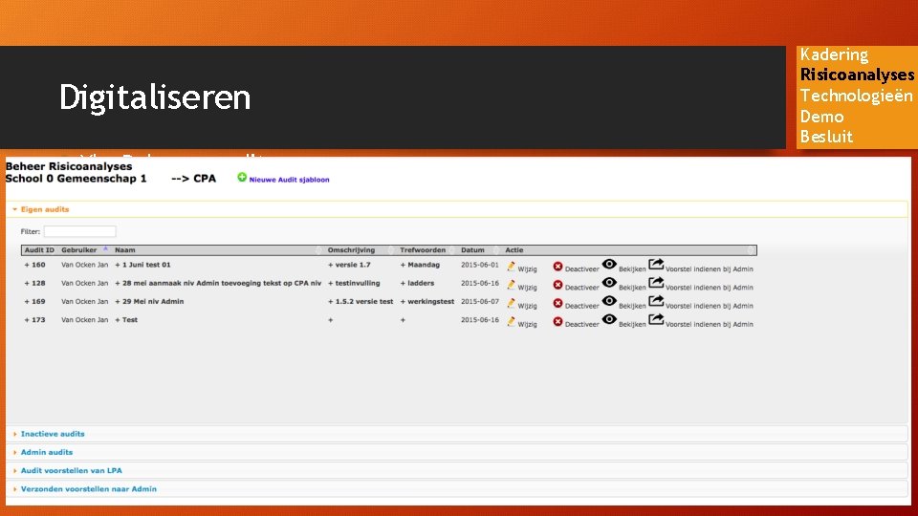The height and width of the screenshot is (516, 918).
Task: Click Deactiveer text for audit 128
Action: (582, 288)
